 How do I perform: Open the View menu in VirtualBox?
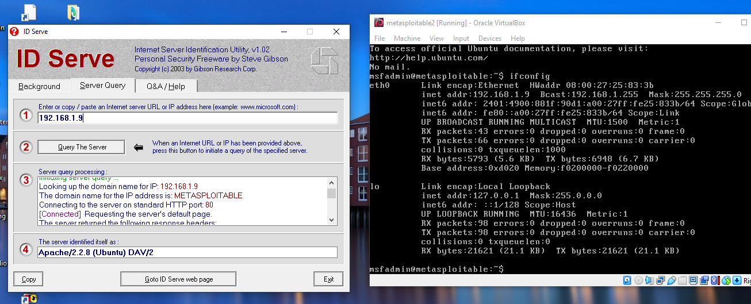click(437, 39)
